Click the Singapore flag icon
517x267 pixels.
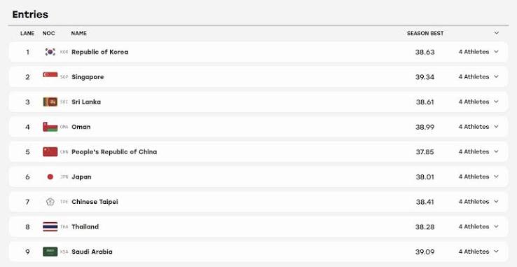pos(50,74)
